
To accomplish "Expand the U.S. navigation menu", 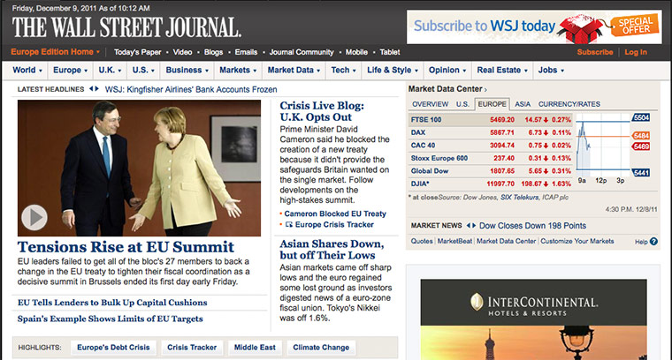I will pos(143,70).
